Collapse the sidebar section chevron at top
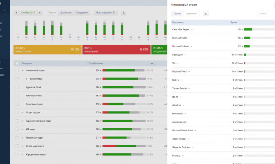Screen dimensions: 275x164 [5, 11]
